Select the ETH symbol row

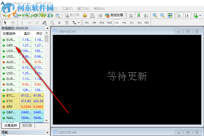pyautogui.click(x=23, y=101)
